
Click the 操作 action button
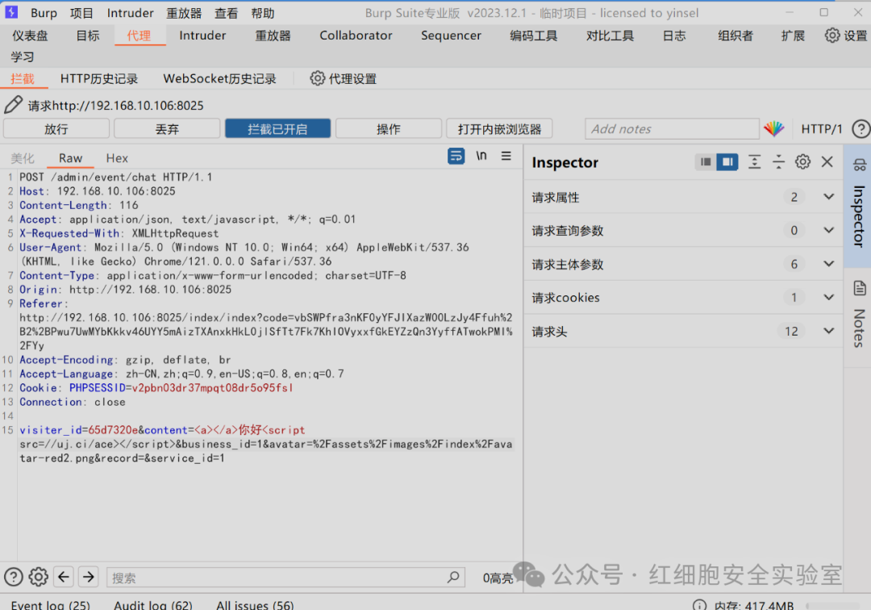[388, 129]
